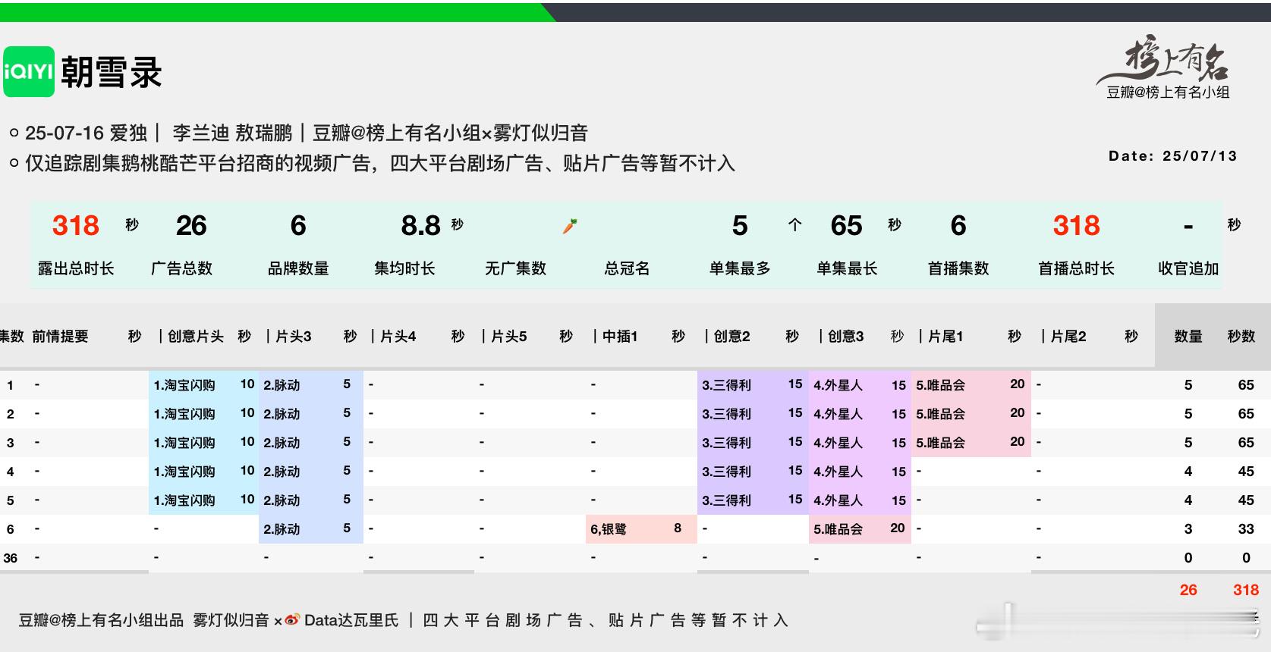Click the carrot icon above 无广集数

pos(570,225)
